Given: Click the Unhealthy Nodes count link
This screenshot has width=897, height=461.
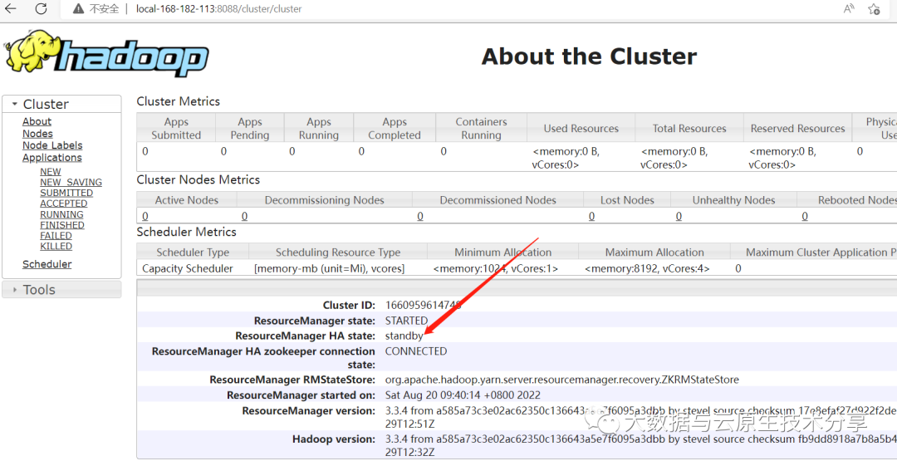Looking at the screenshot, I should pyautogui.click(x=679, y=216).
